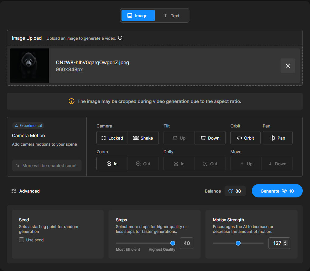Remove the uploaded jpeg file
Viewport: 310px width, 271px height.
[288, 66]
